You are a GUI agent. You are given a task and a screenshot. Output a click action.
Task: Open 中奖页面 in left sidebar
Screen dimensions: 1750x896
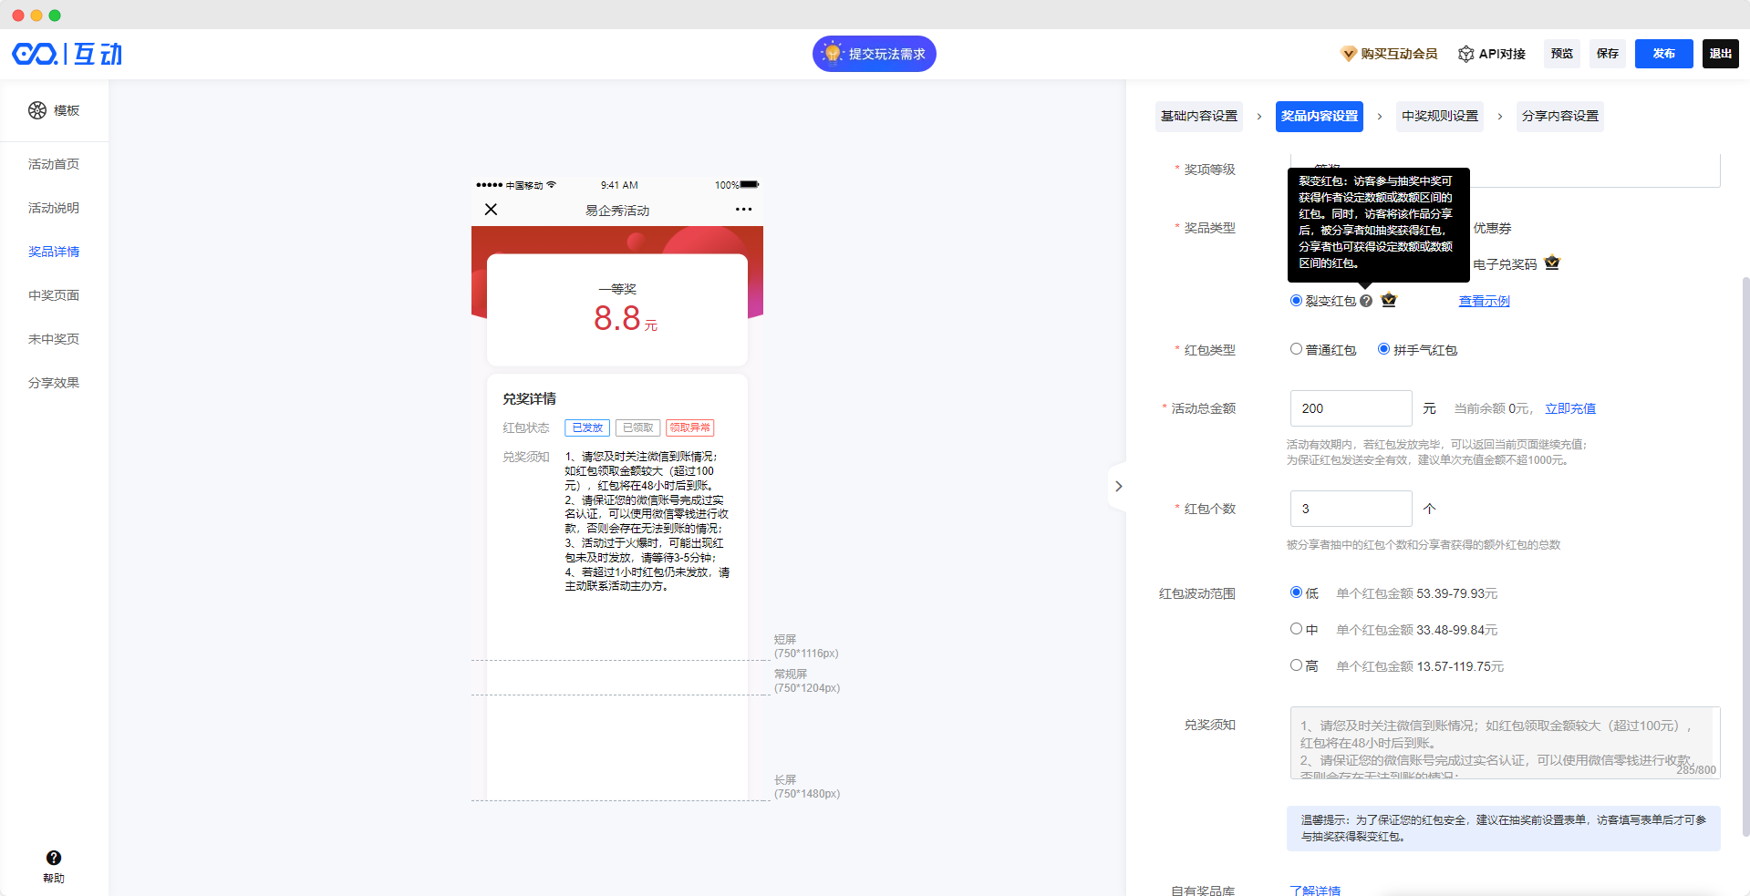pos(54,295)
